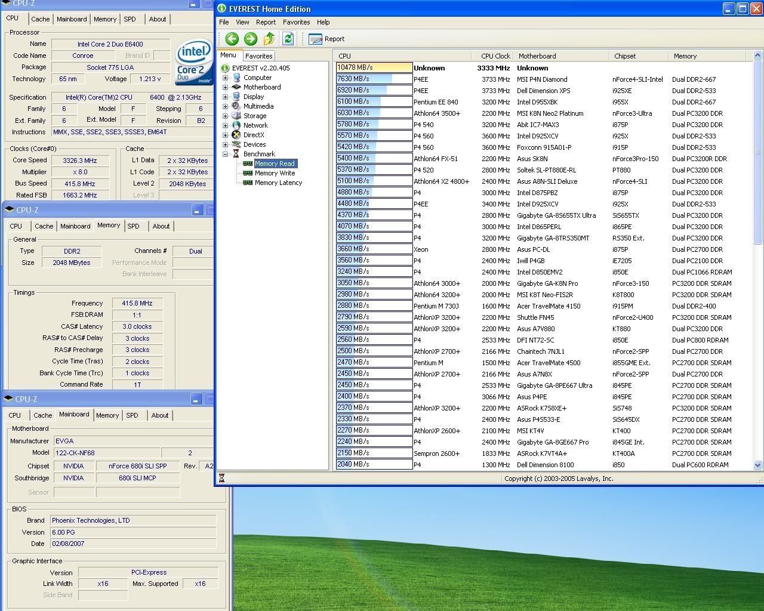Click the hourglass icon in EVEREST status bar
764x611 pixels.
click(x=222, y=479)
